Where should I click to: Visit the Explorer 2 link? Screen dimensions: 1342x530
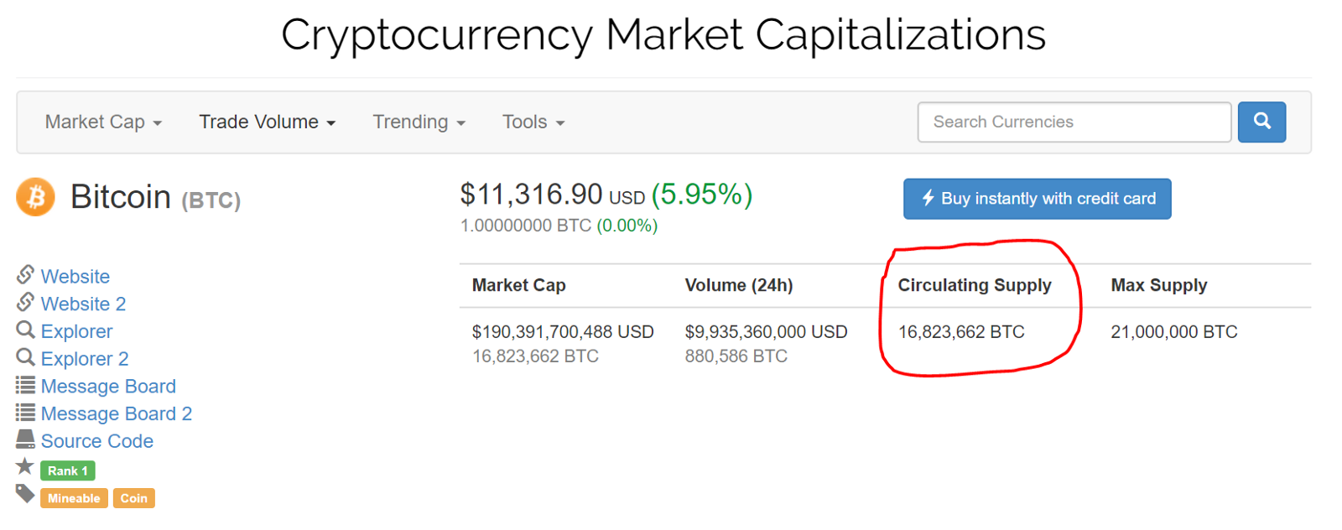click(85, 359)
